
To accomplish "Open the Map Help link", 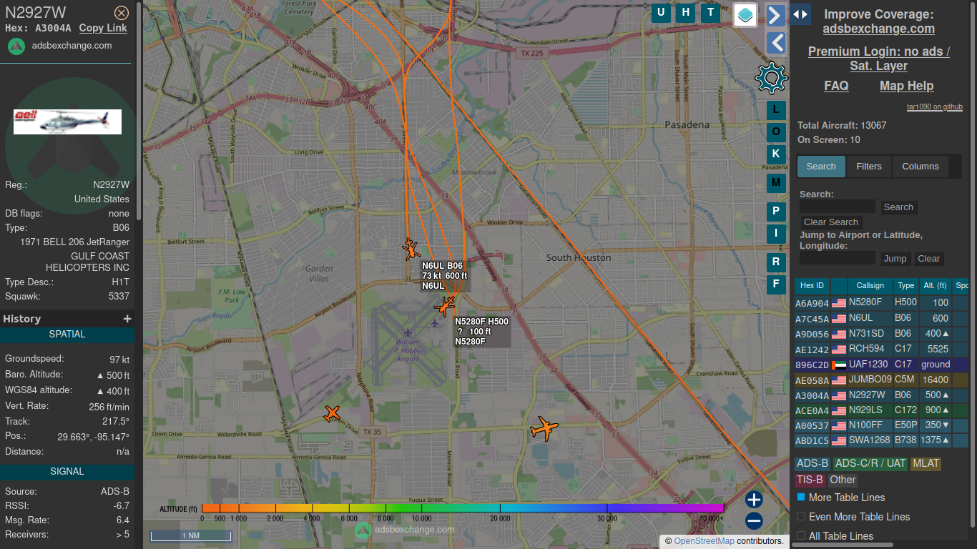I will [906, 86].
